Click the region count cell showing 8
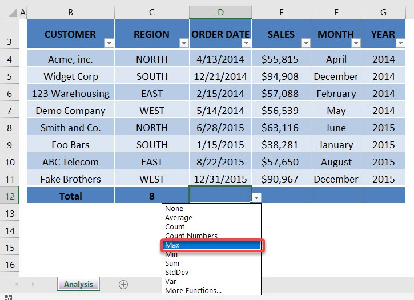 pos(152,196)
